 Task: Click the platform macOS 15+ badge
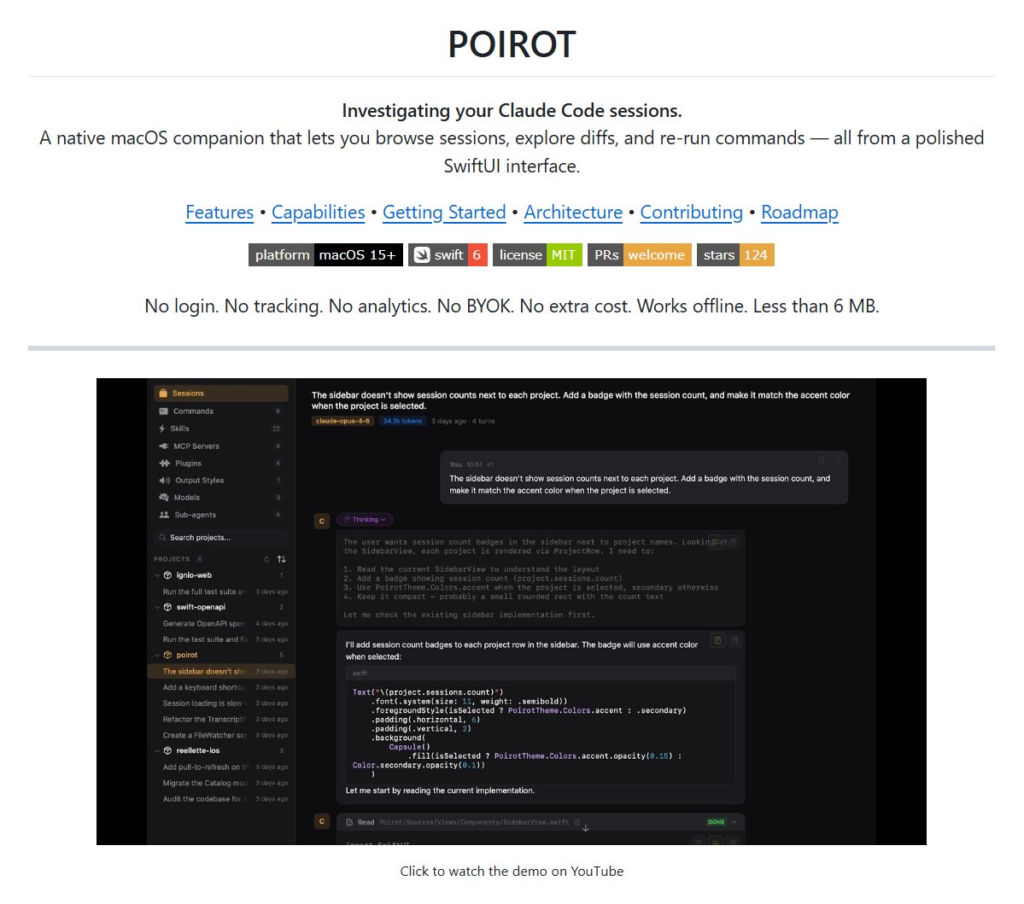[325, 254]
